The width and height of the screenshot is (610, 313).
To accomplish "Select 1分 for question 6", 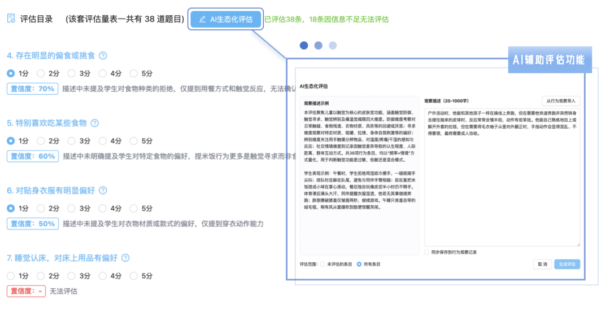I will pos(11,208).
